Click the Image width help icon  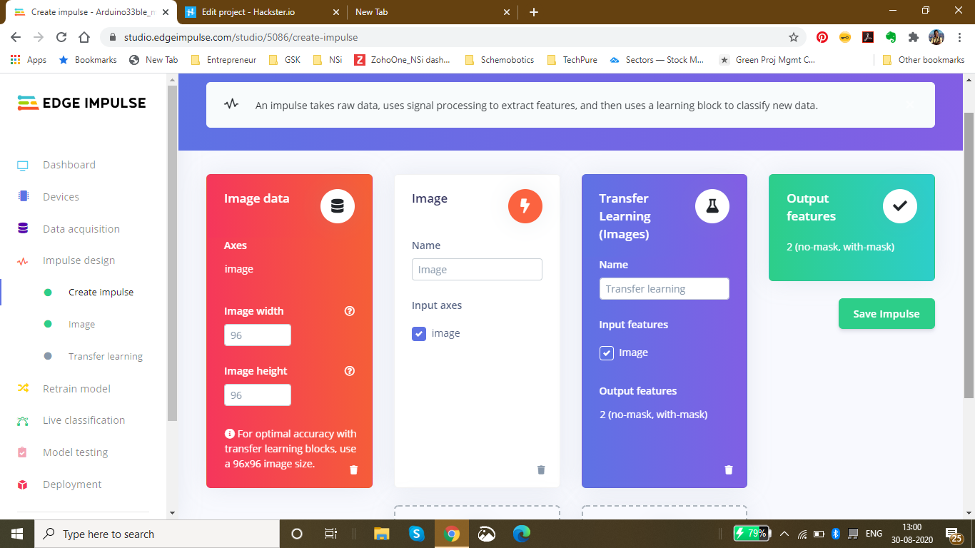pos(350,311)
